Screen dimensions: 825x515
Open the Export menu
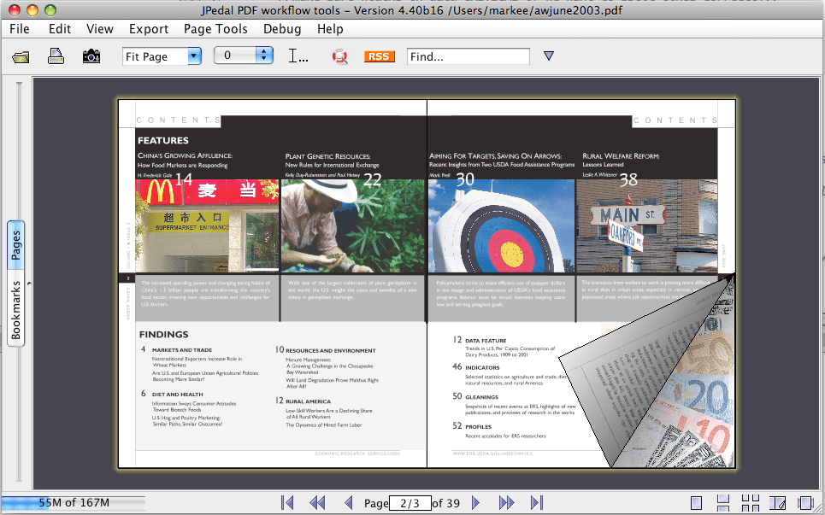[x=149, y=29]
